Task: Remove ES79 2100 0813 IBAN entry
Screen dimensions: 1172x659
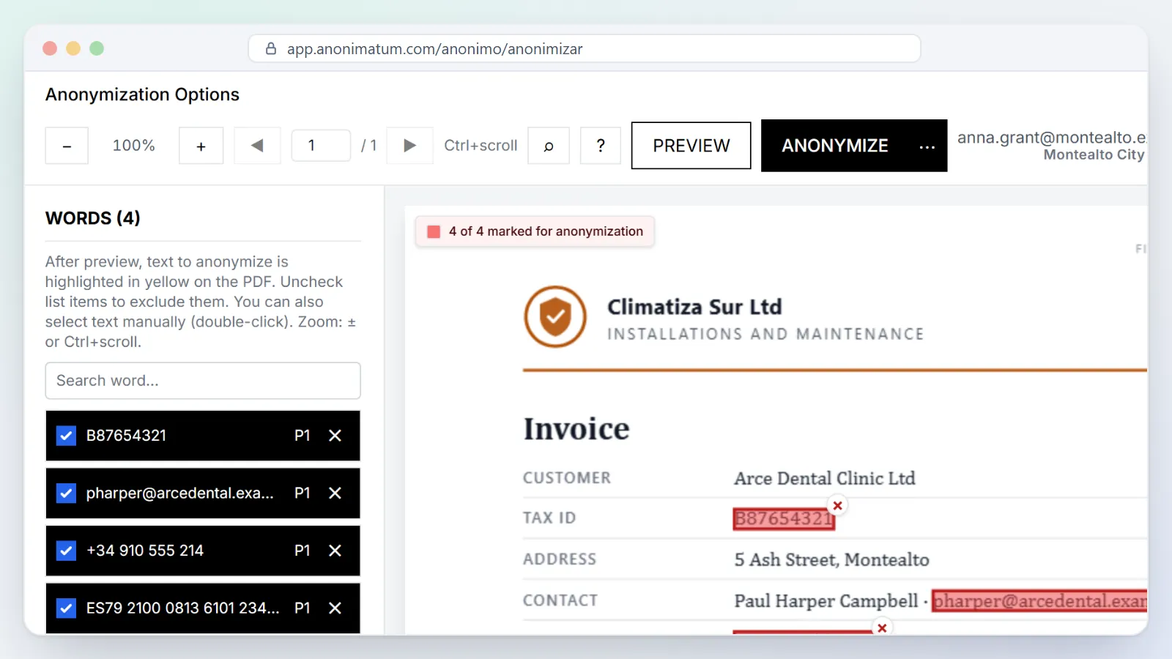Action: coord(335,608)
